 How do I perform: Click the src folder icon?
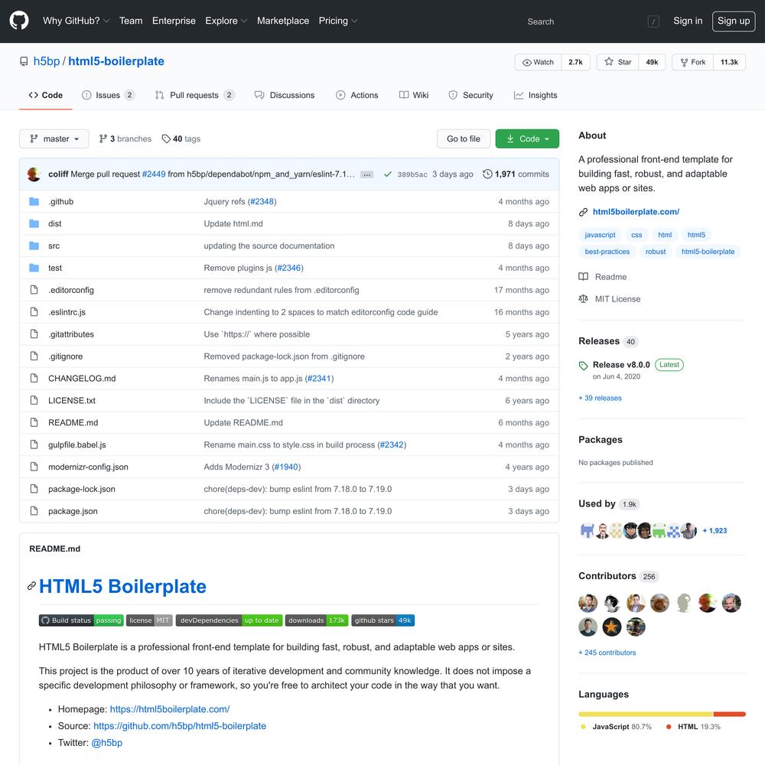[x=34, y=246]
